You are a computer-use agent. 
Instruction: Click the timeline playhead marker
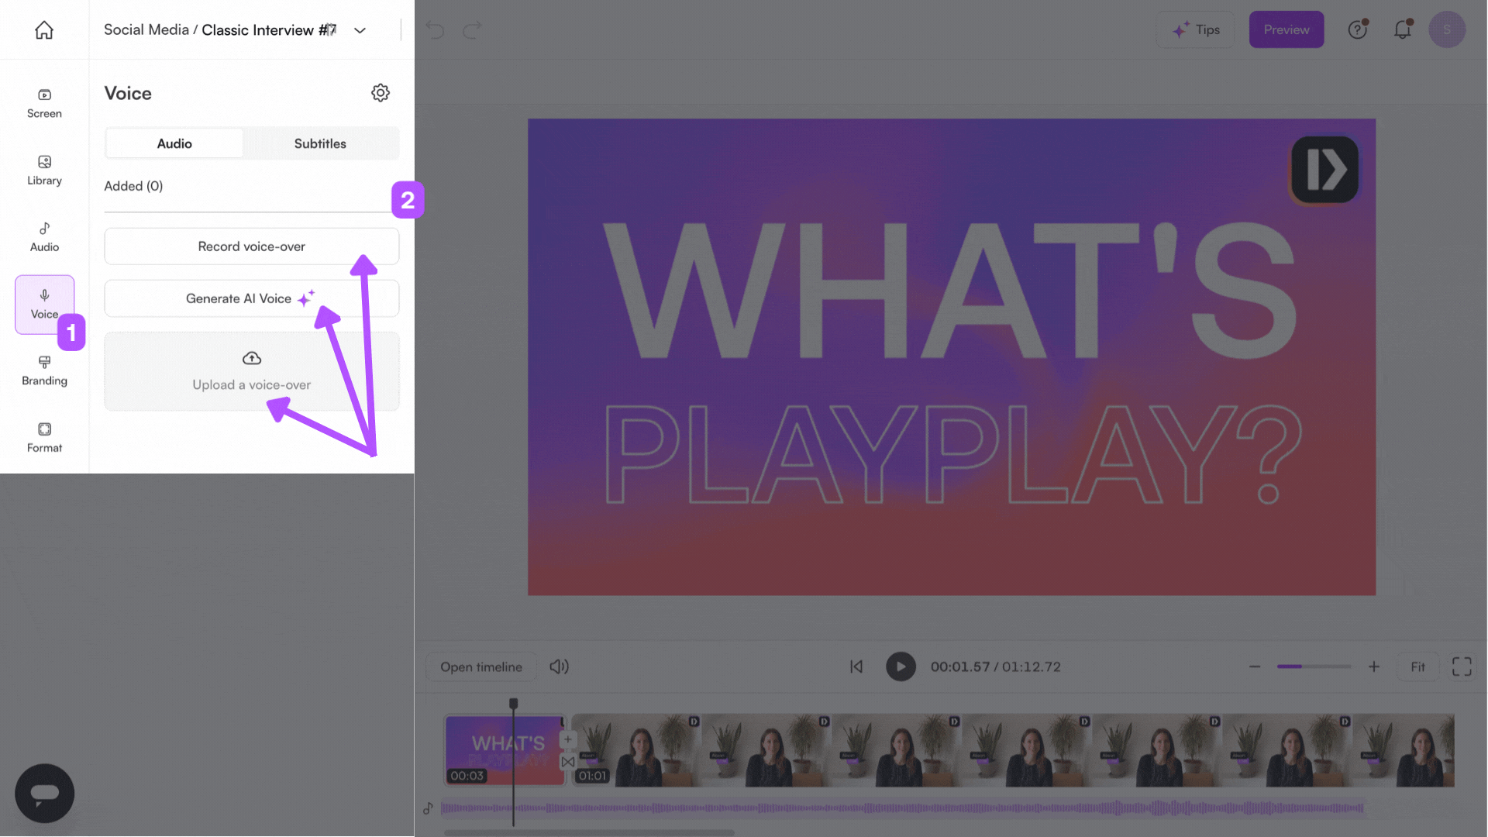coord(513,704)
